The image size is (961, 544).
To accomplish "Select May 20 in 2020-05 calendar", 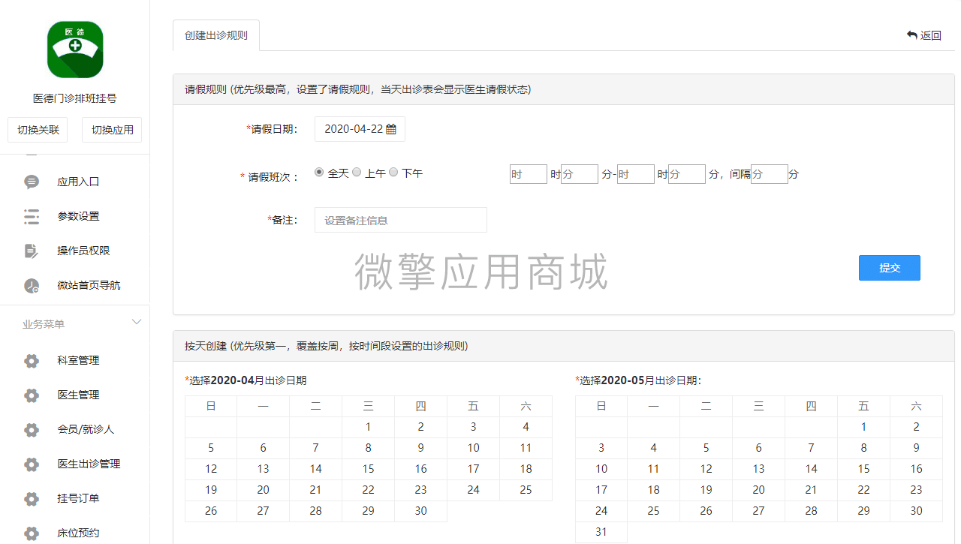I will 758,490.
